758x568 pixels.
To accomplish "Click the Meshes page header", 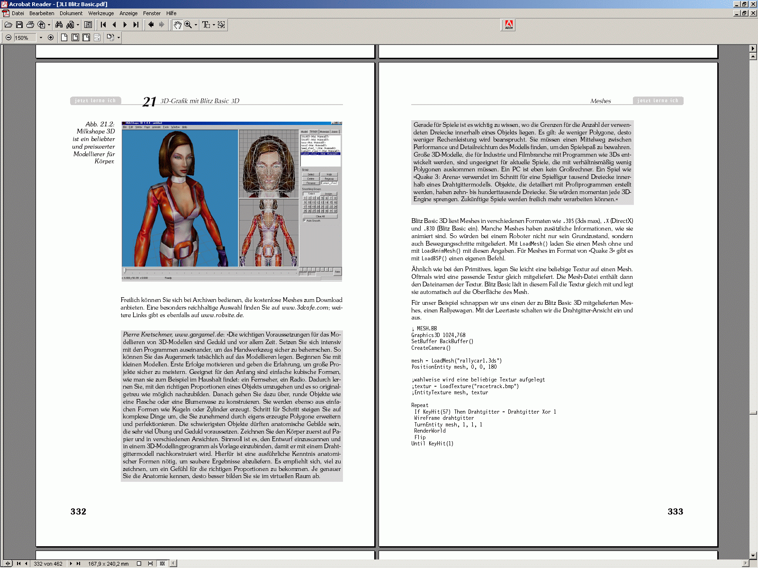I will pyautogui.click(x=600, y=101).
